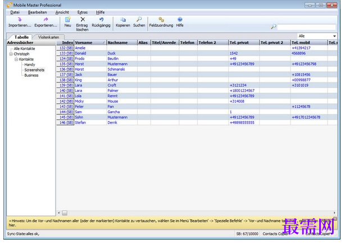Collapse the Kontakte tree node

(16, 59)
